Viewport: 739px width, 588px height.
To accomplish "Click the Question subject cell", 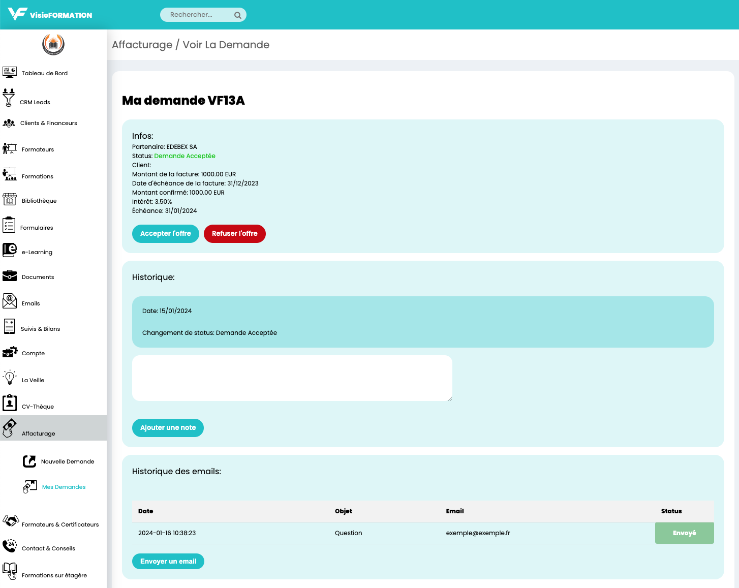I will pos(349,533).
